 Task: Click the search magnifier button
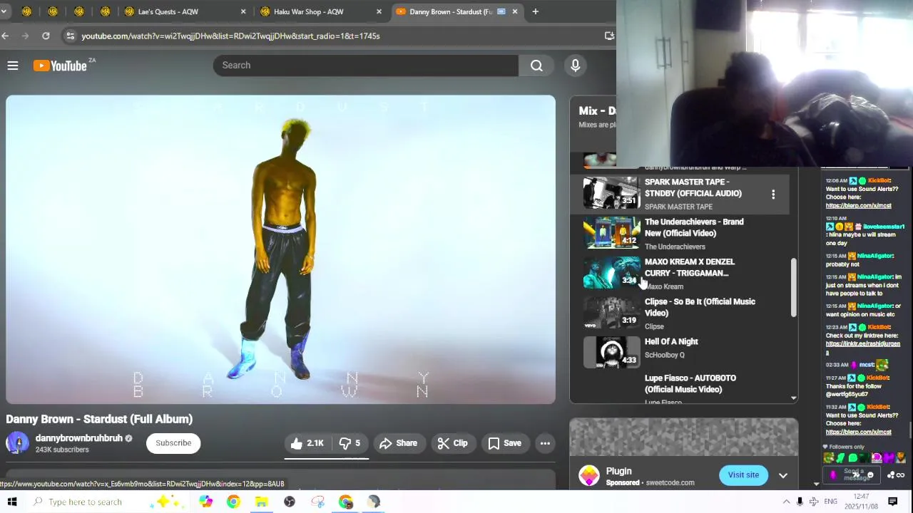pos(536,66)
